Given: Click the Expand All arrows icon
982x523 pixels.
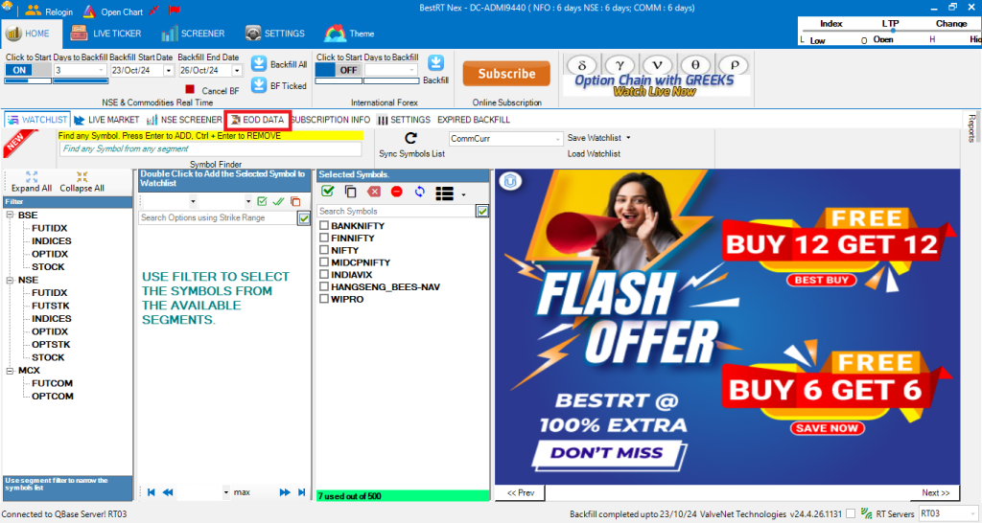Looking at the screenshot, I should pyautogui.click(x=32, y=176).
